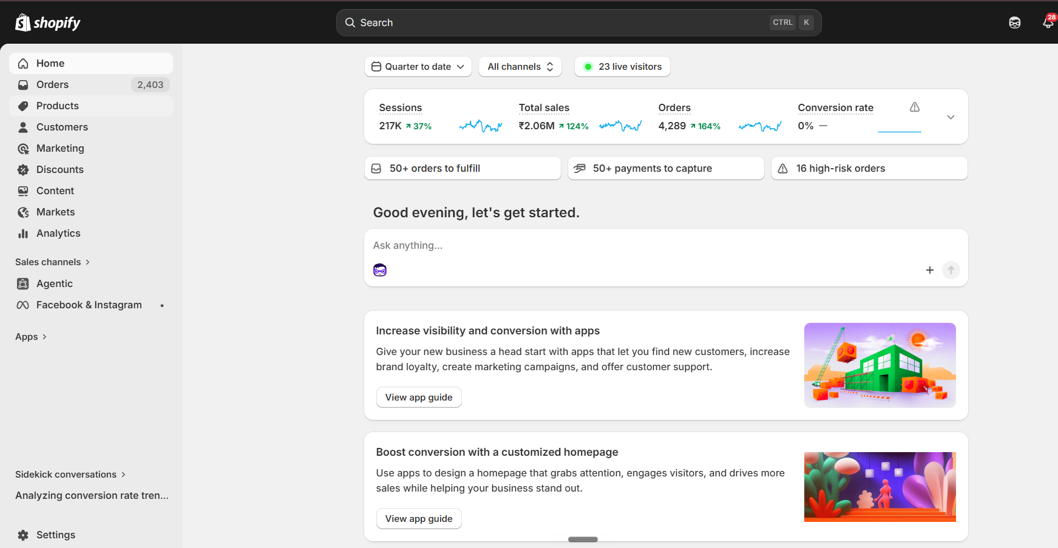Open Orders in the sidebar
1058x548 pixels.
[x=91, y=84]
